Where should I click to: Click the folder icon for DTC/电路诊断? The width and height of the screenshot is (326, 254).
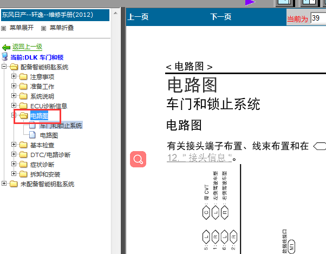(x=23, y=155)
